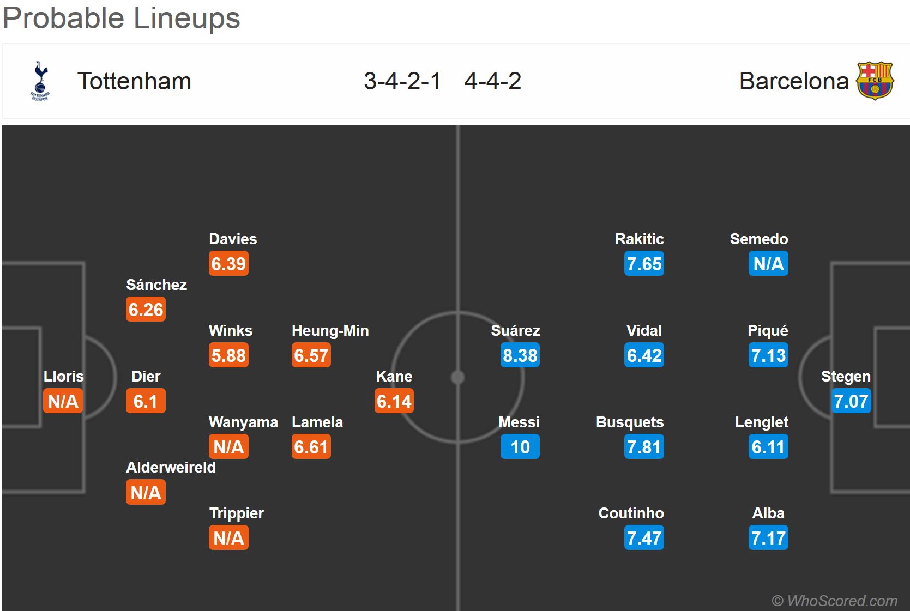Select the player name Piqué
910x611 pixels.
pyautogui.click(x=768, y=330)
